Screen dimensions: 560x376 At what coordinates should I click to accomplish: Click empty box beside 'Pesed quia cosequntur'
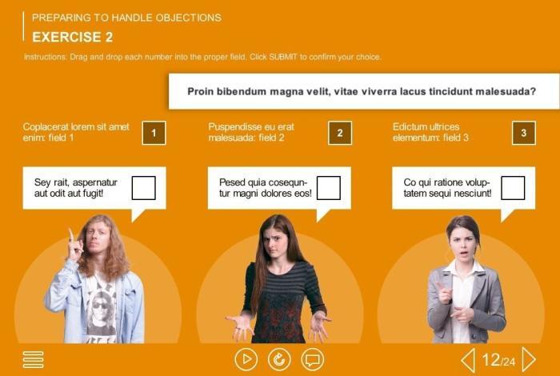329,188
